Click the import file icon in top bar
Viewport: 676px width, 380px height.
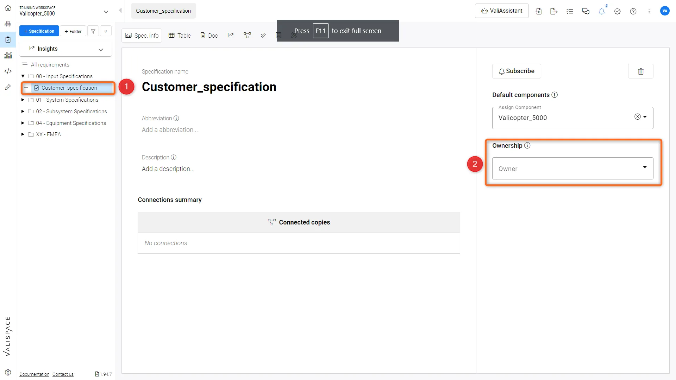coord(538,11)
